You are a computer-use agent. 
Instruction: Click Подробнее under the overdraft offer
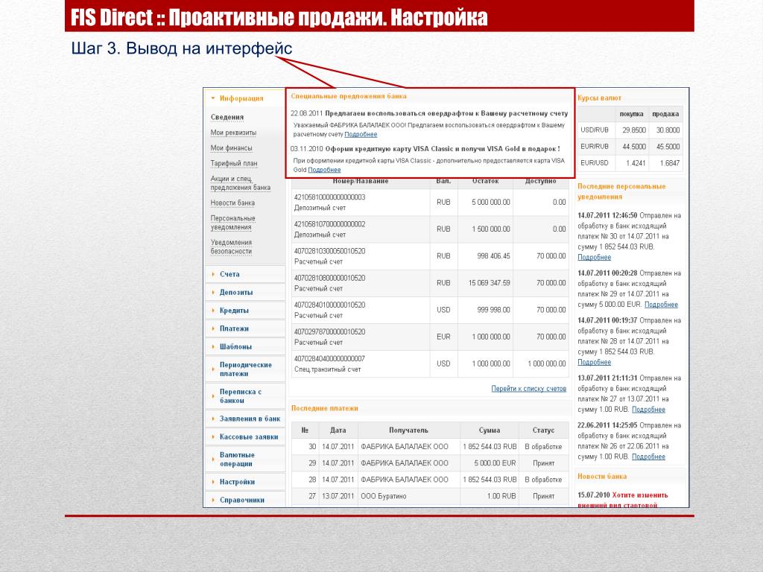[x=361, y=134]
